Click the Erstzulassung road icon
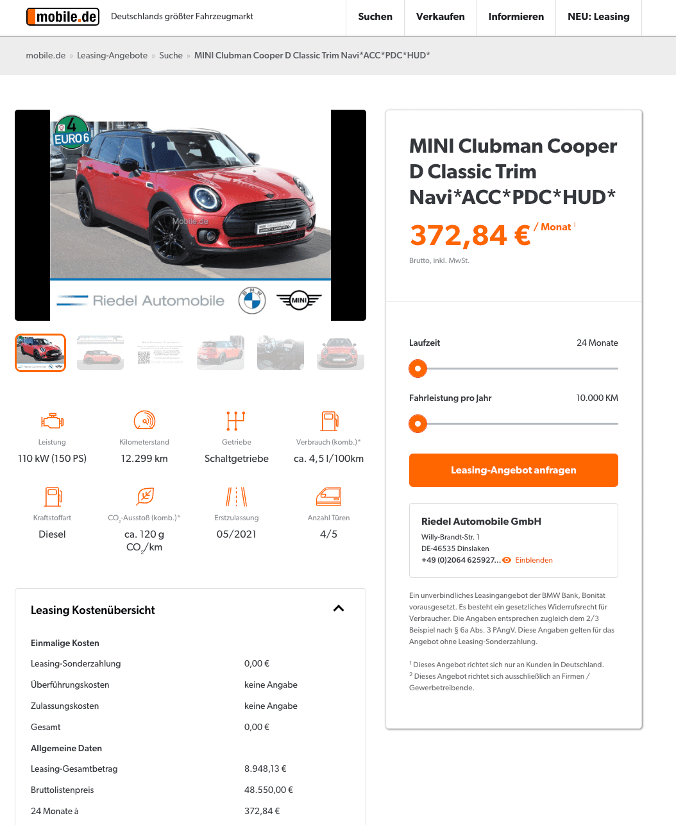Screen dimensions: 676x825 [x=236, y=497]
